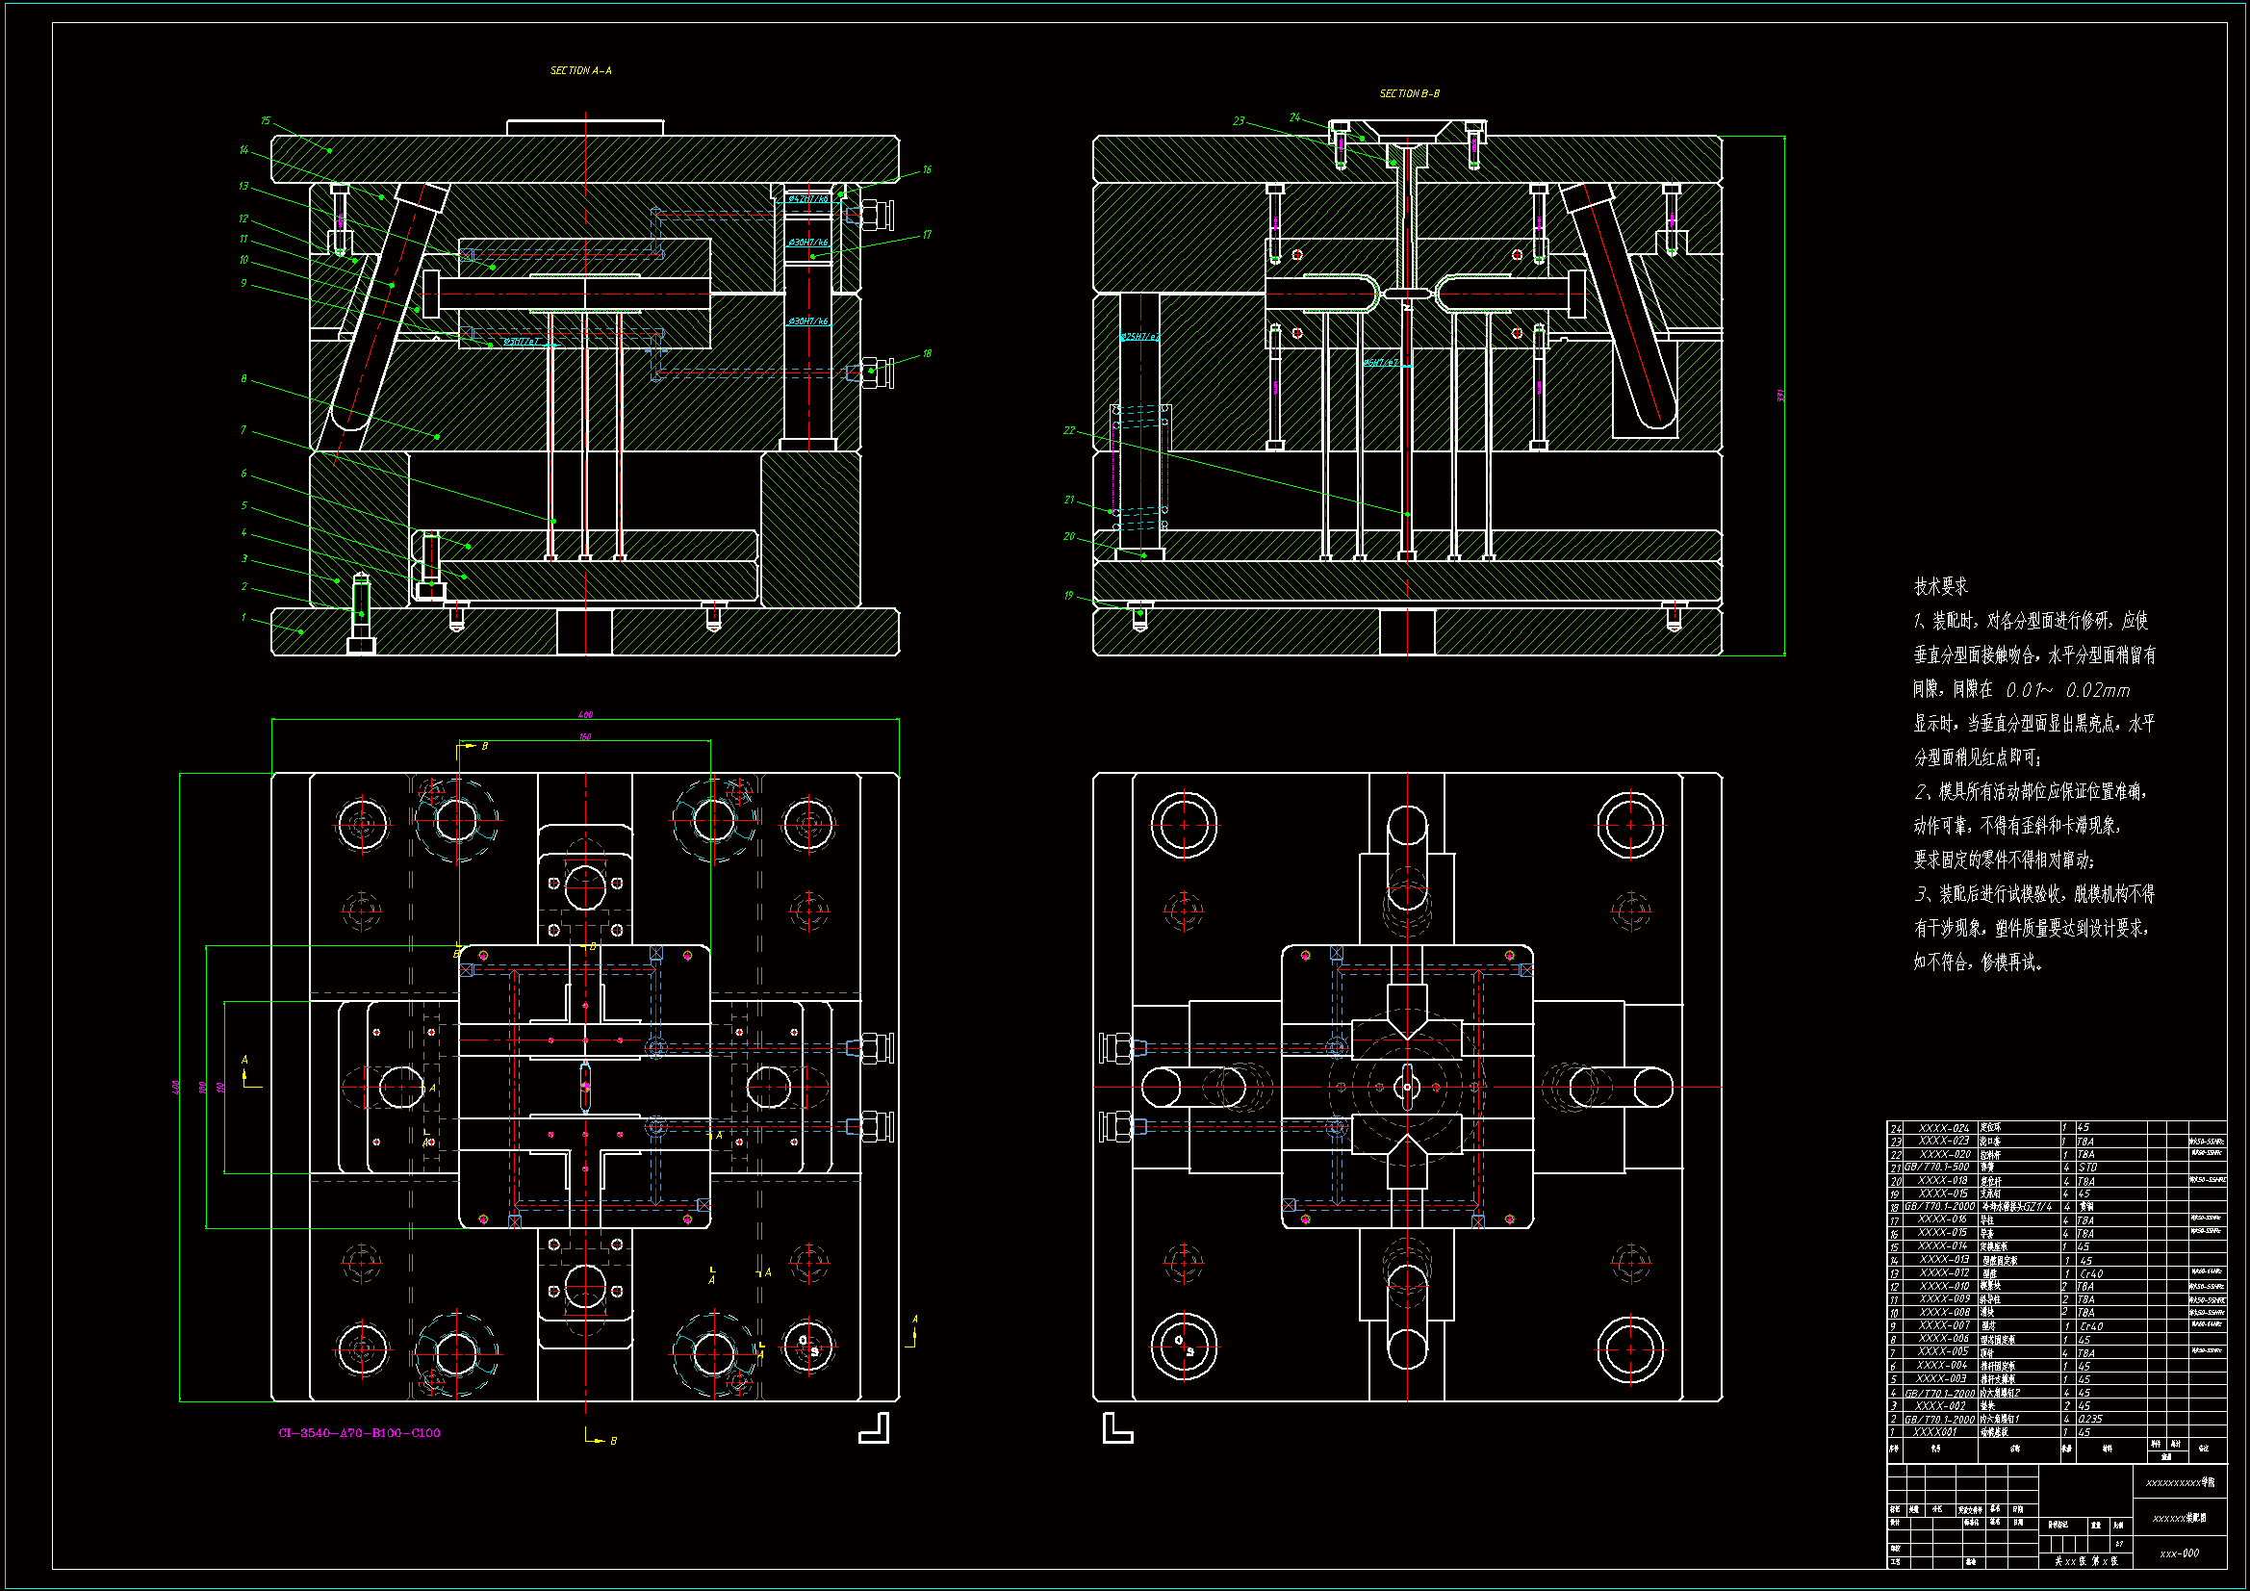Pick the Ø42H7/k6 fit dimension text
The height and width of the screenshot is (1591, 2250).
(807, 199)
